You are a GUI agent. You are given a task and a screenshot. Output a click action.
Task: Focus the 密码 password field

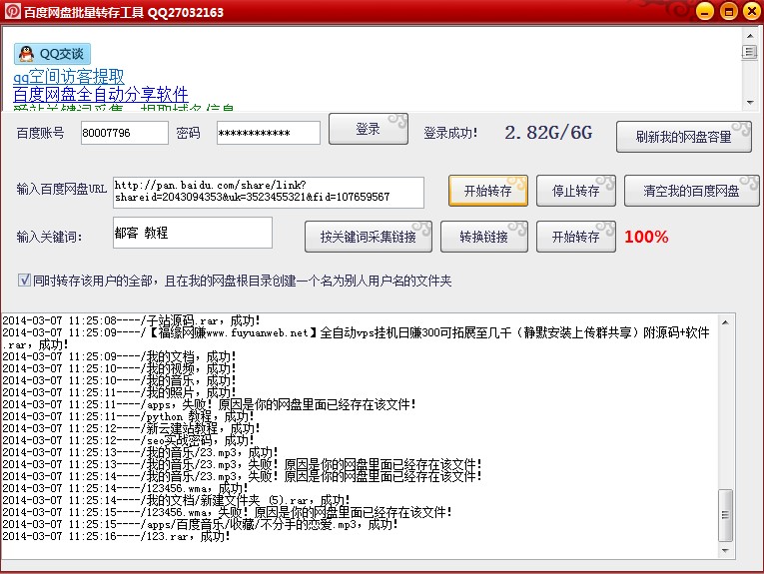pyautogui.click(x=269, y=133)
